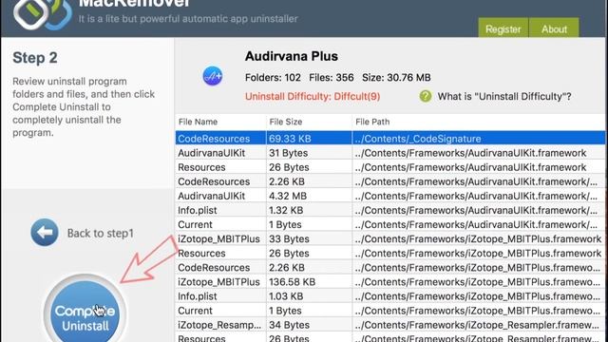Click the 'Step 2' heading
The height and width of the screenshot is (342, 608).
click(35, 58)
